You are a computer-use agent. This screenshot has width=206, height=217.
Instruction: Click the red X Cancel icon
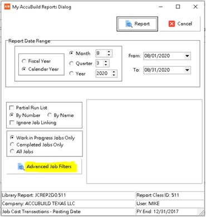pyautogui.click(x=171, y=24)
